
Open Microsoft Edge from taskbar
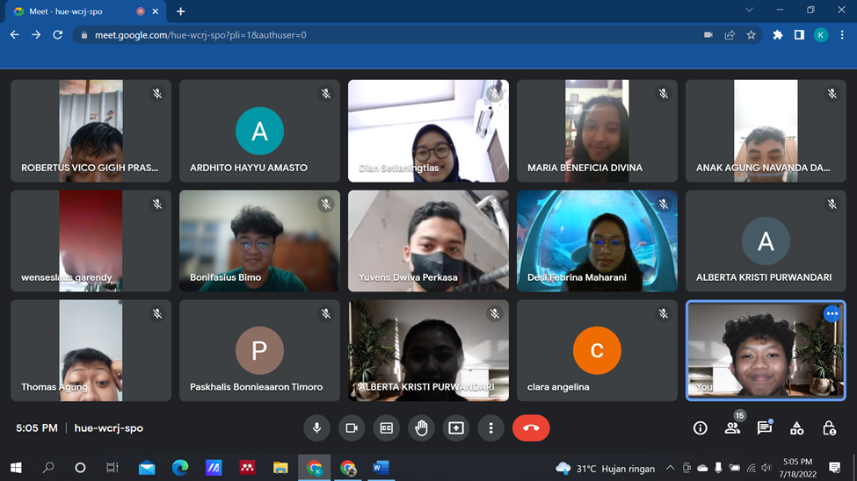click(180, 468)
